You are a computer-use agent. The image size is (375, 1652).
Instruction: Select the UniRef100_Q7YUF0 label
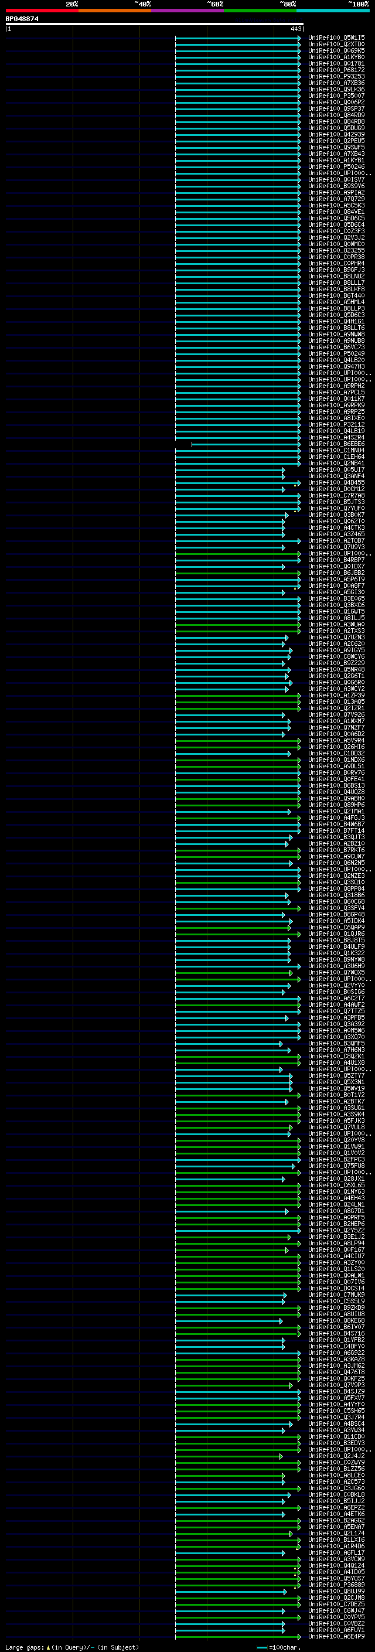(x=336, y=509)
